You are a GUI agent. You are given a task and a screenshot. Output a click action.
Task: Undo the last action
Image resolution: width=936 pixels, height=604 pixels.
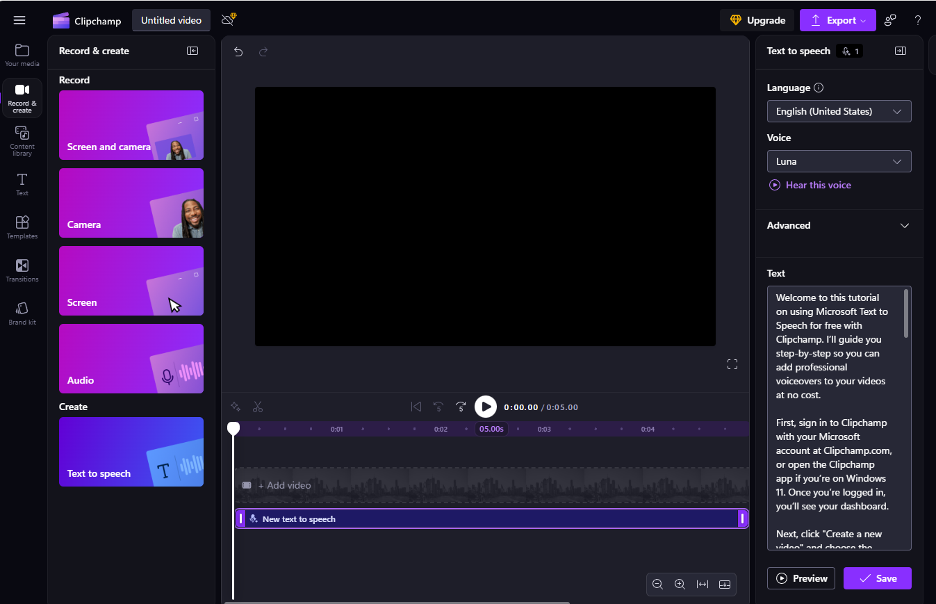(x=238, y=51)
